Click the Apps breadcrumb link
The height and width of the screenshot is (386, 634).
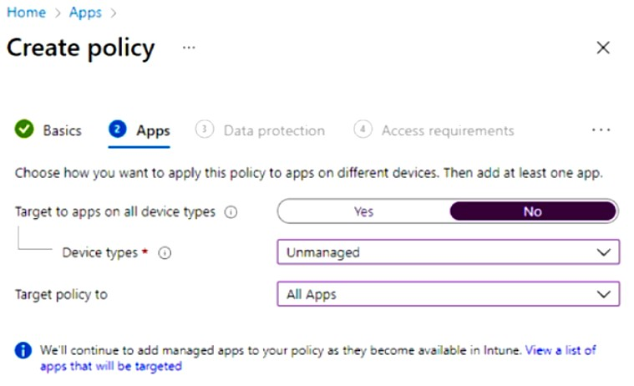tap(85, 13)
